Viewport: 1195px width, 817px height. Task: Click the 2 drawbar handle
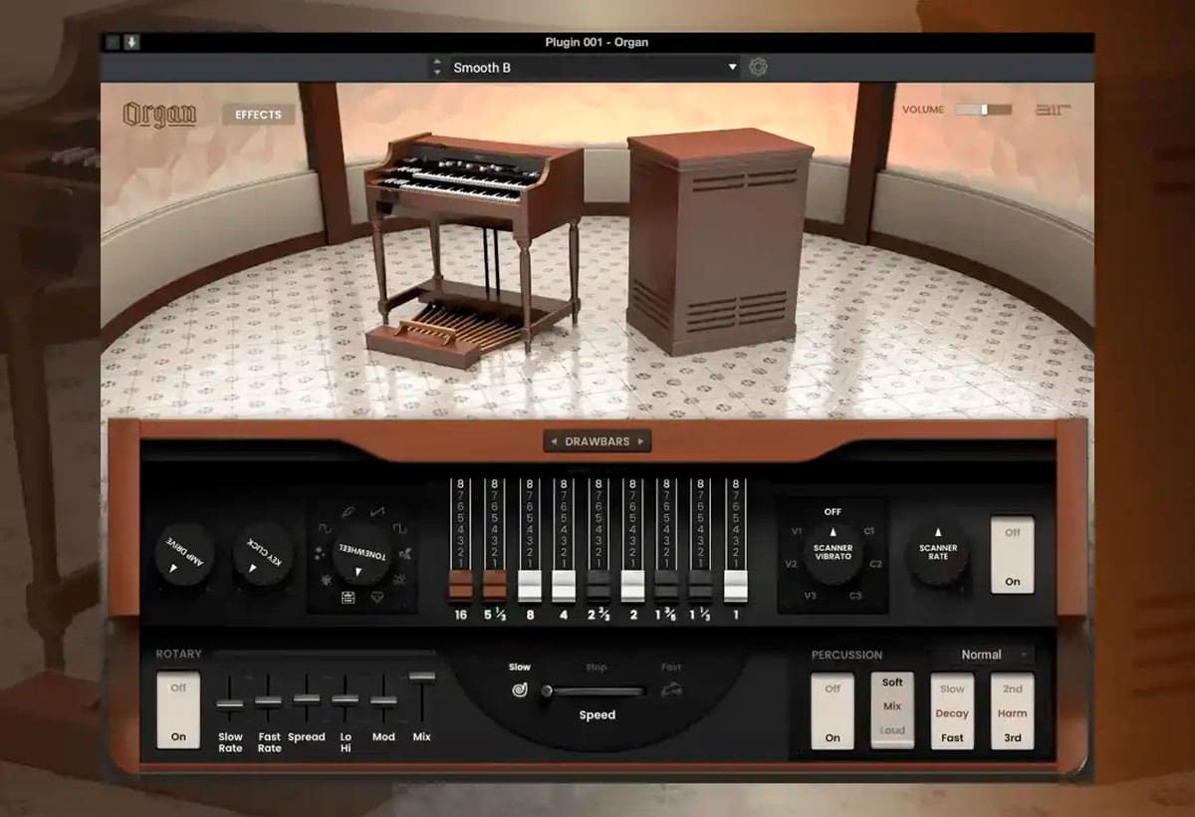point(633,586)
